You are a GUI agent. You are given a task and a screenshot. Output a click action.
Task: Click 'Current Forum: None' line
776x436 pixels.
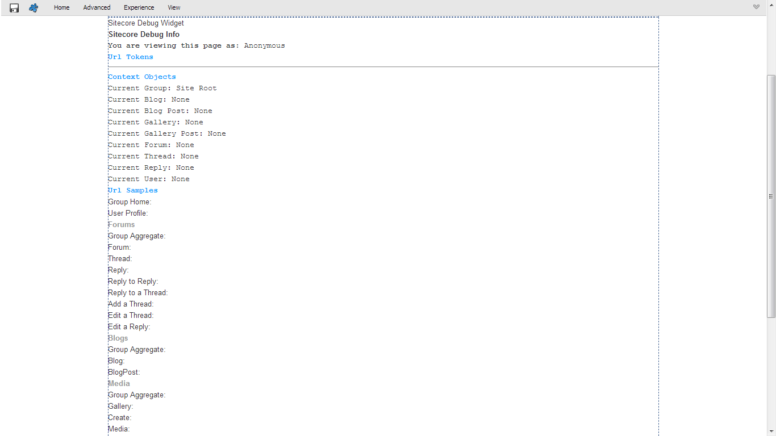151,145
